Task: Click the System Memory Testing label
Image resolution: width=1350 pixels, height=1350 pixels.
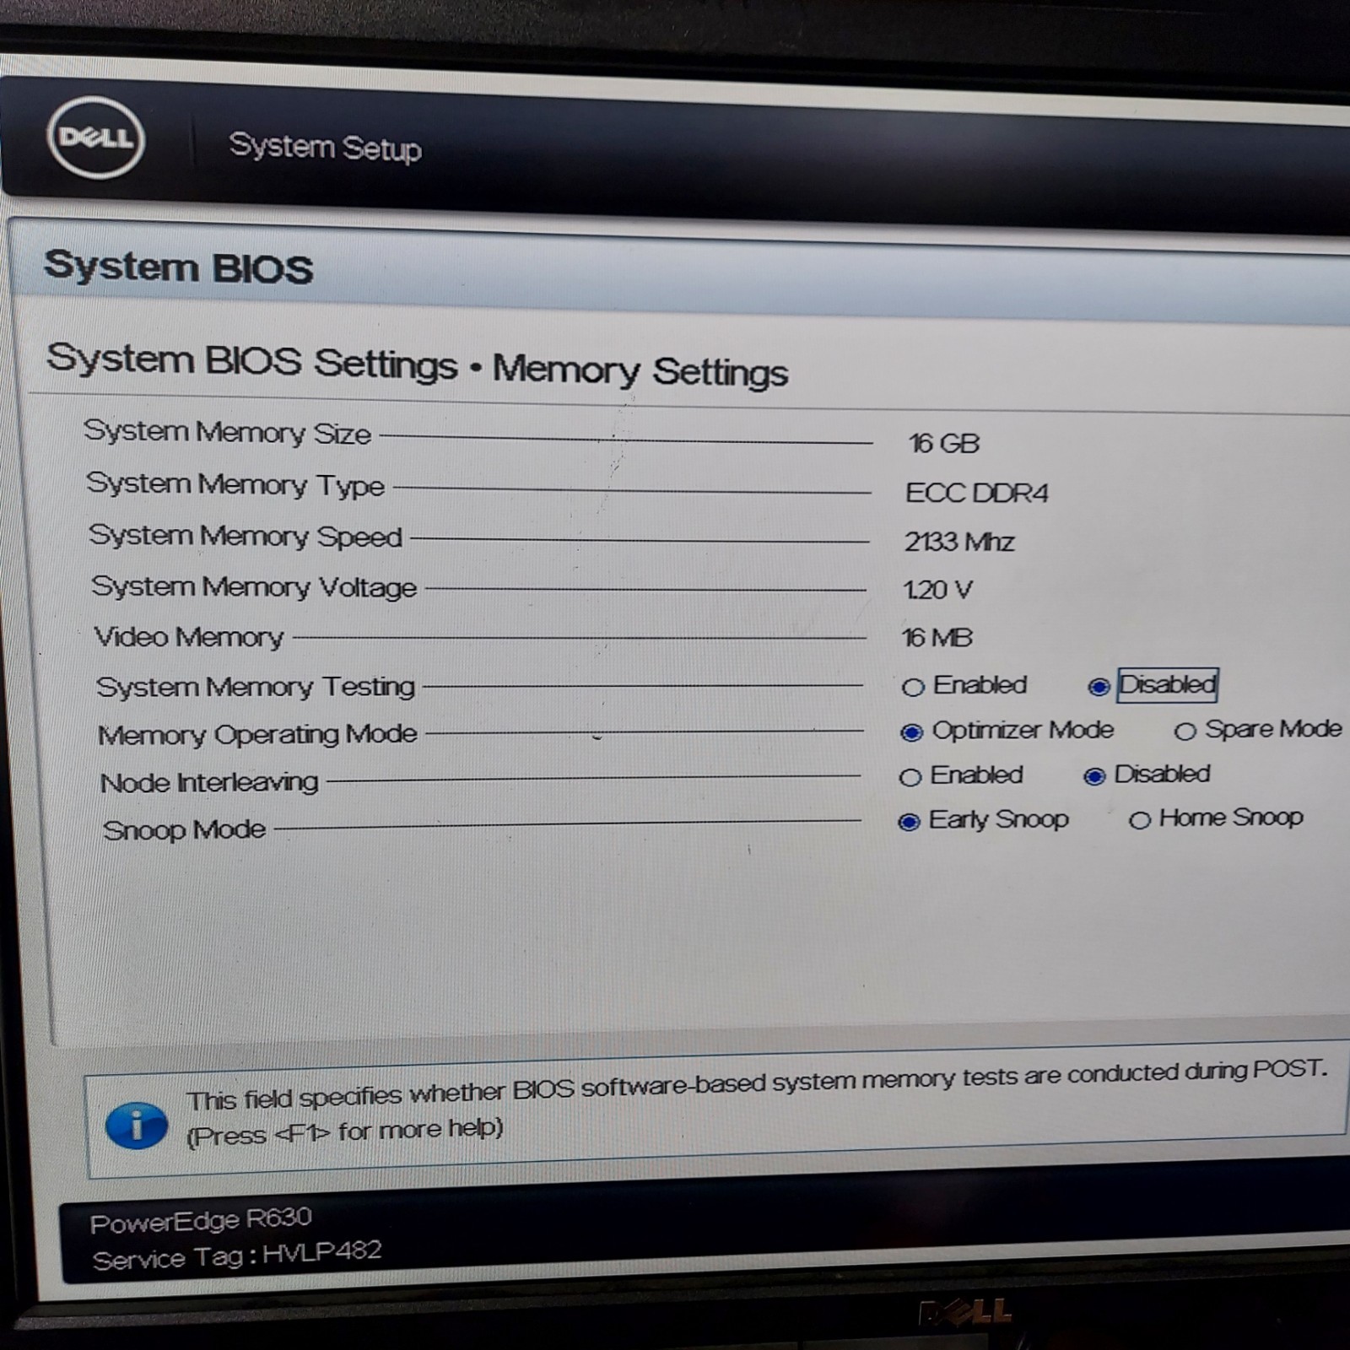Action: [255, 687]
